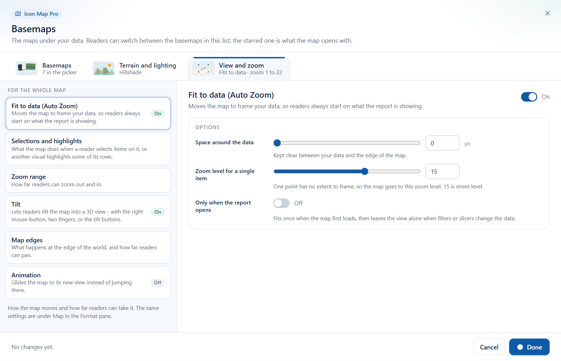Click the FOR THE WHOLE MAP heading
The image size is (561, 361).
[37, 90]
